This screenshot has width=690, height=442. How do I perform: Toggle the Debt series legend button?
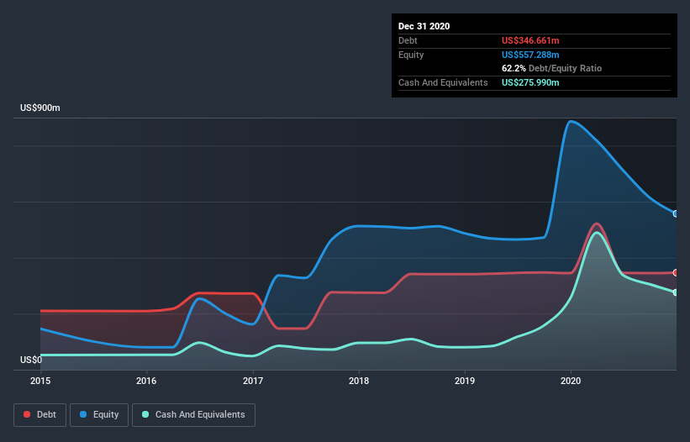40,415
